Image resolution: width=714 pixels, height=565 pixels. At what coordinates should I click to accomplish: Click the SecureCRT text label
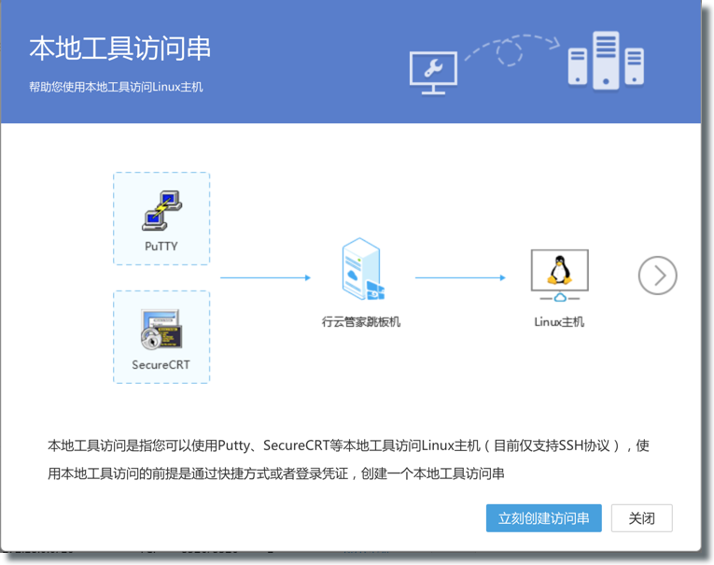point(161,365)
